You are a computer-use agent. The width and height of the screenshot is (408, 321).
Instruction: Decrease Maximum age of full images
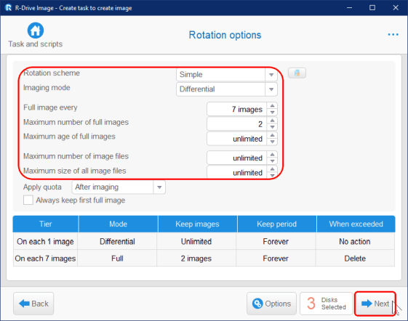[x=272, y=142]
